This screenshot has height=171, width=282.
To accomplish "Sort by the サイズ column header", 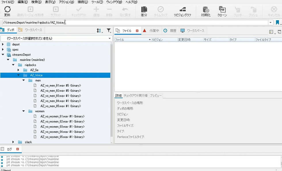I will point(216,40).
